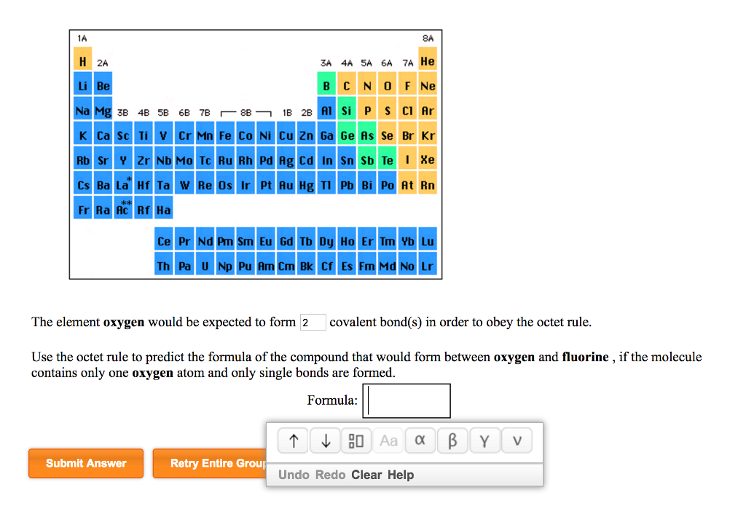Select fluorine on the periodic table
The width and height of the screenshot is (746, 525).
pyautogui.click(x=407, y=85)
